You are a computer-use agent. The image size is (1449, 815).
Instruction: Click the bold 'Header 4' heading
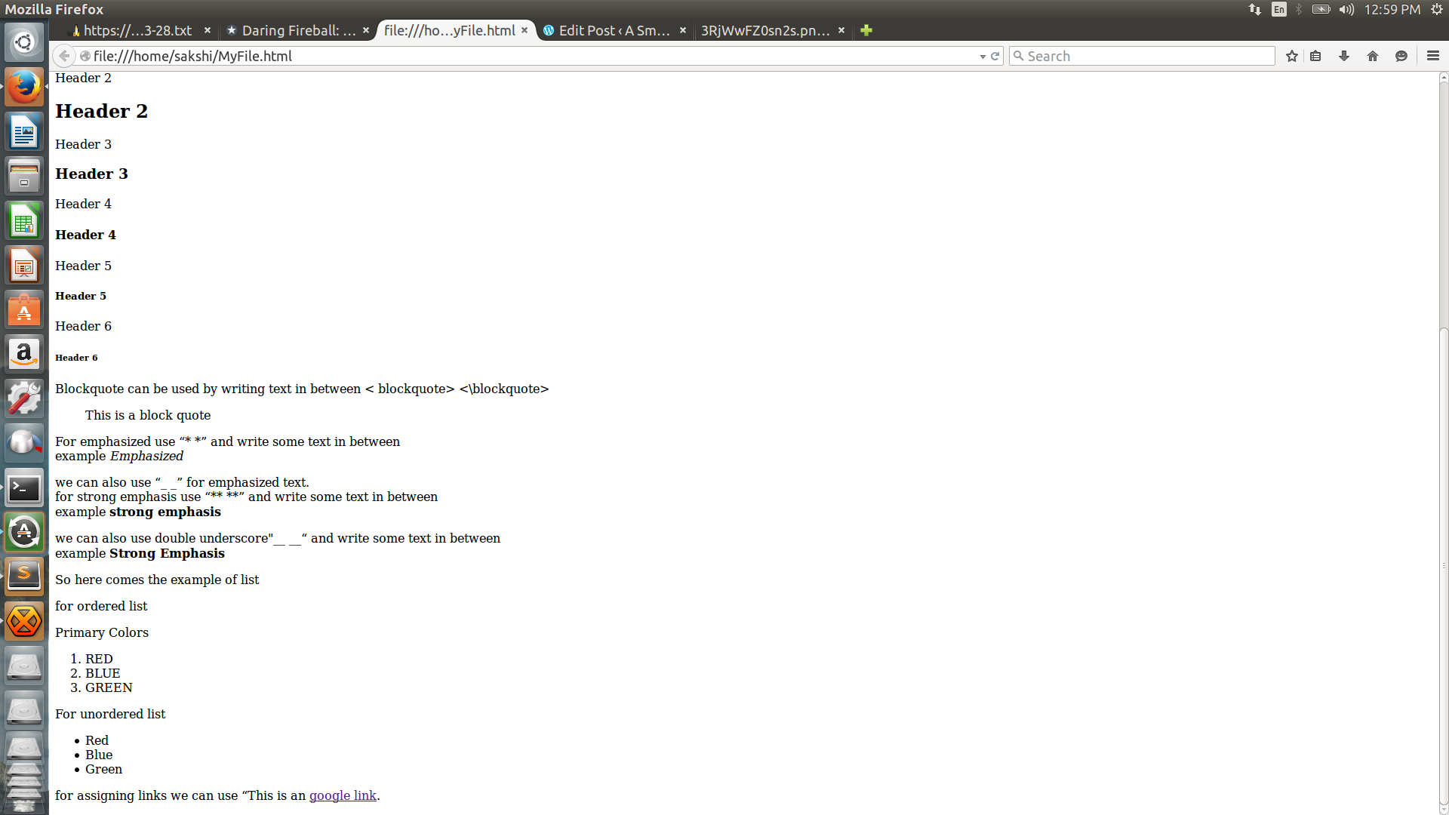tap(85, 235)
